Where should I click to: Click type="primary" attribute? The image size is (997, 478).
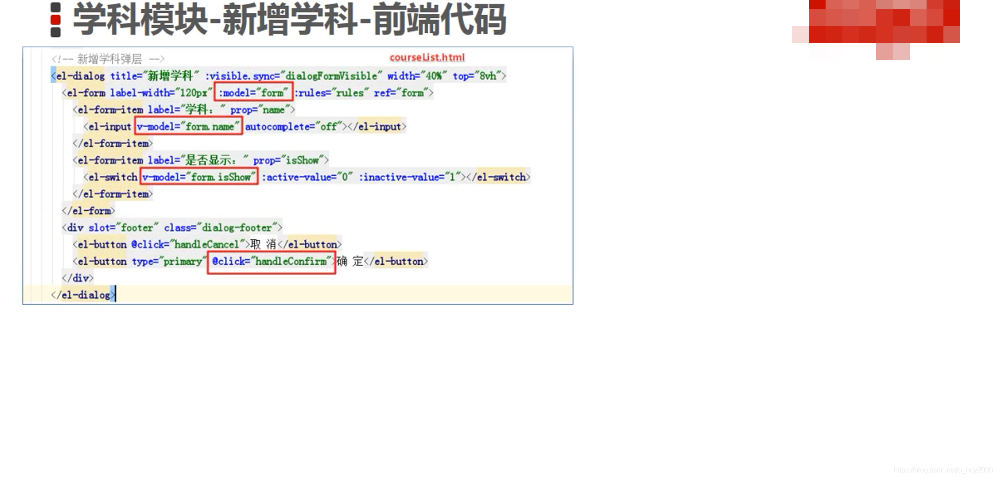click(169, 262)
